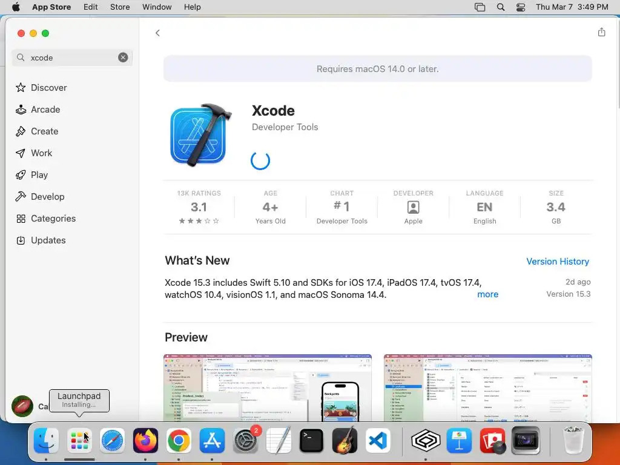
Task: Click the Requires macOS 14.0 banner
Action: [378, 69]
